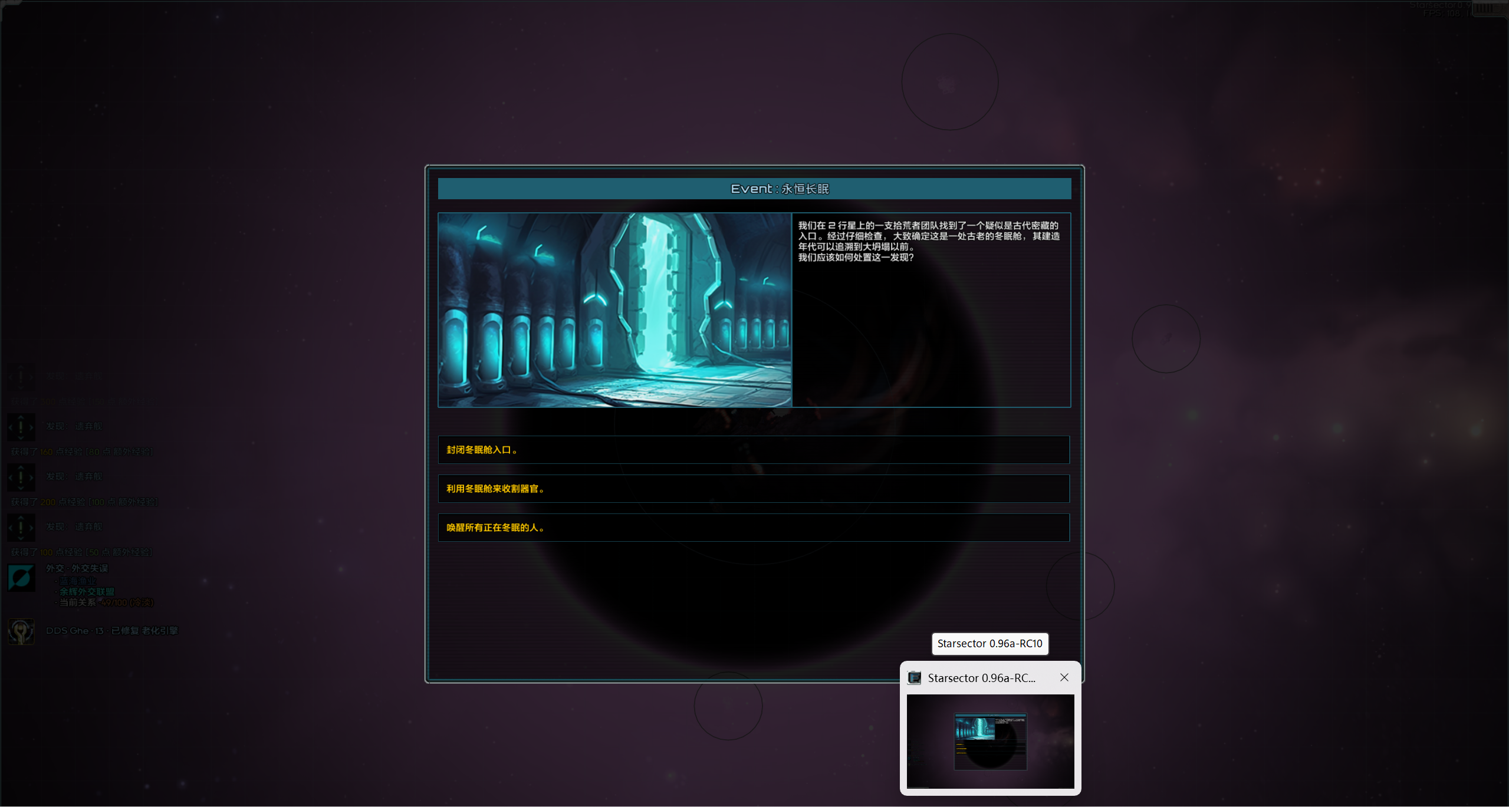The image size is (1509, 807).
Task: Click the 外交 - 外交失误 message title
Action: click(77, 568)
